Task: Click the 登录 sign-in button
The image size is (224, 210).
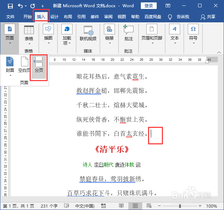Action: 148,6
